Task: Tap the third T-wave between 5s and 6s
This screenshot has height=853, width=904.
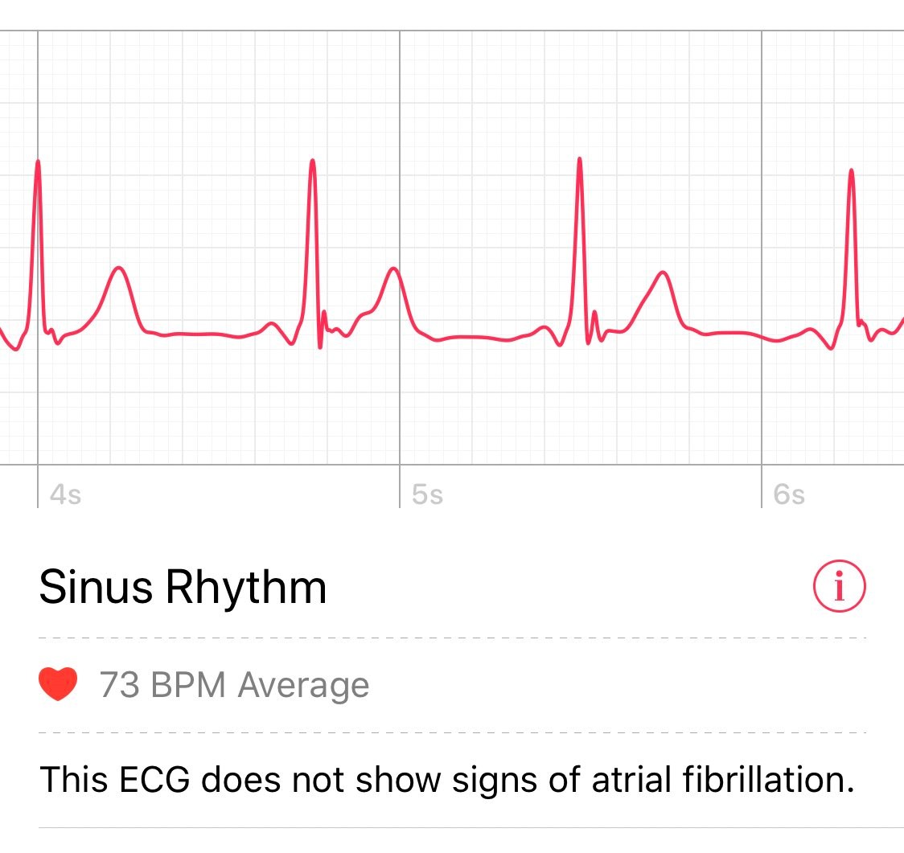Action: pyautogui.click(x=663, y=273)
